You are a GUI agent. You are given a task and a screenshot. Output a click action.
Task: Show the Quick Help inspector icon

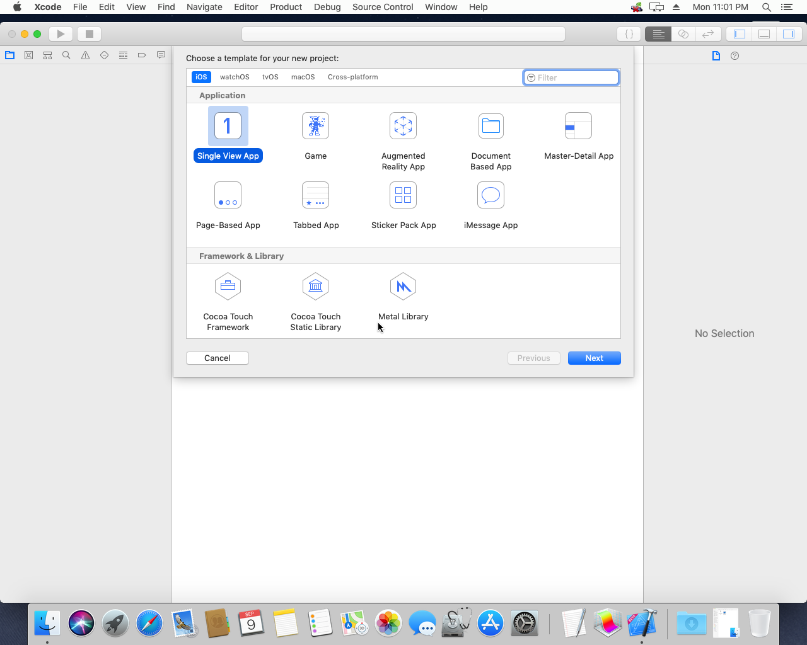coord(734,55)
